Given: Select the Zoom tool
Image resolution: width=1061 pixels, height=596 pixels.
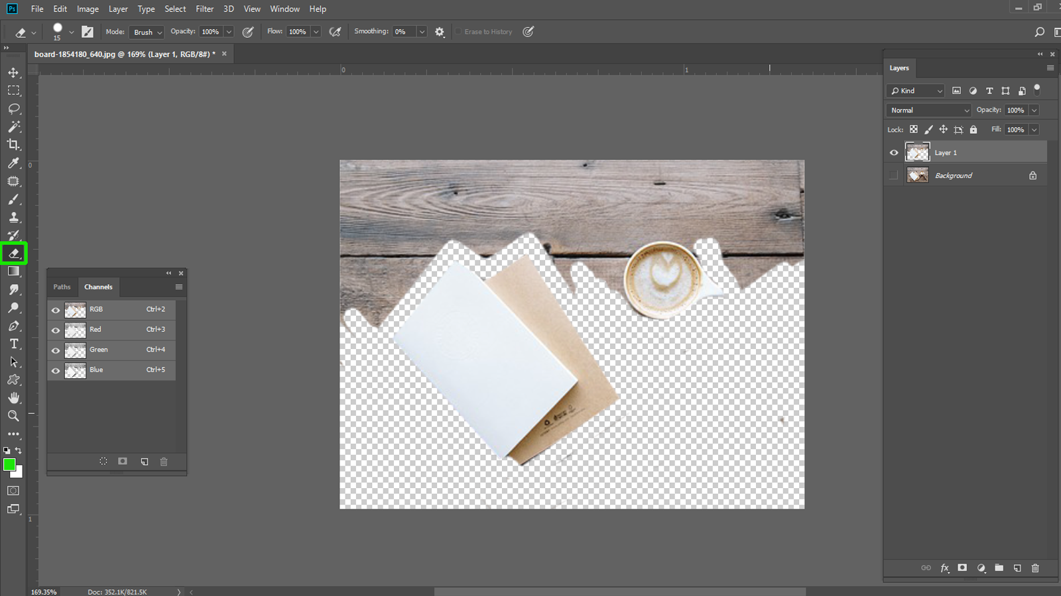Looking at the screenshot, I should tap(14, 416).
